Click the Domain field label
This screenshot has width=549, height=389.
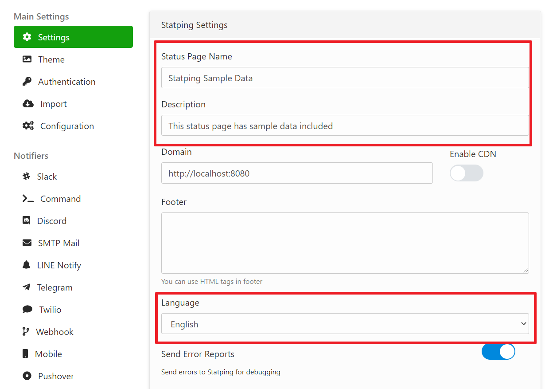tap(176, 152)
